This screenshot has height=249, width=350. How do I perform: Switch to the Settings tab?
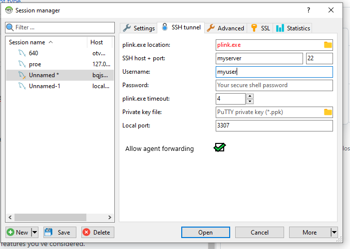pos(139,28)
